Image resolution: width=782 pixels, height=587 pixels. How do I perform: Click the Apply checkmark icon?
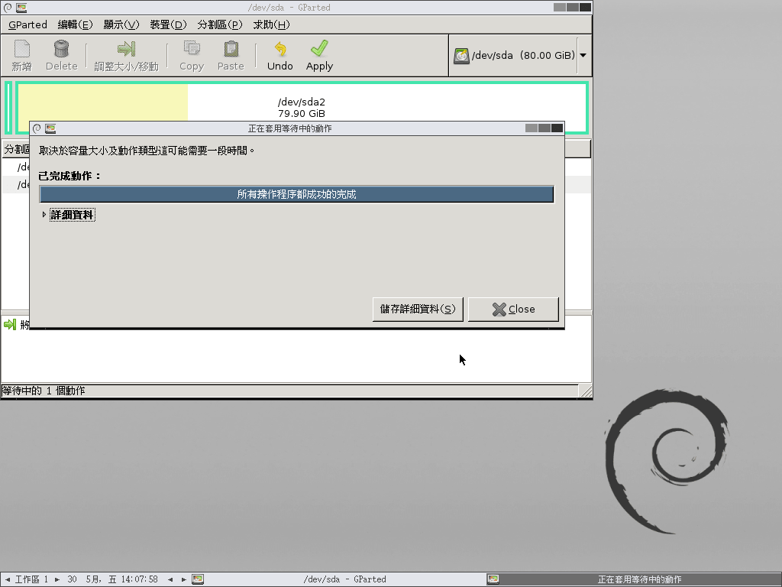318,50
